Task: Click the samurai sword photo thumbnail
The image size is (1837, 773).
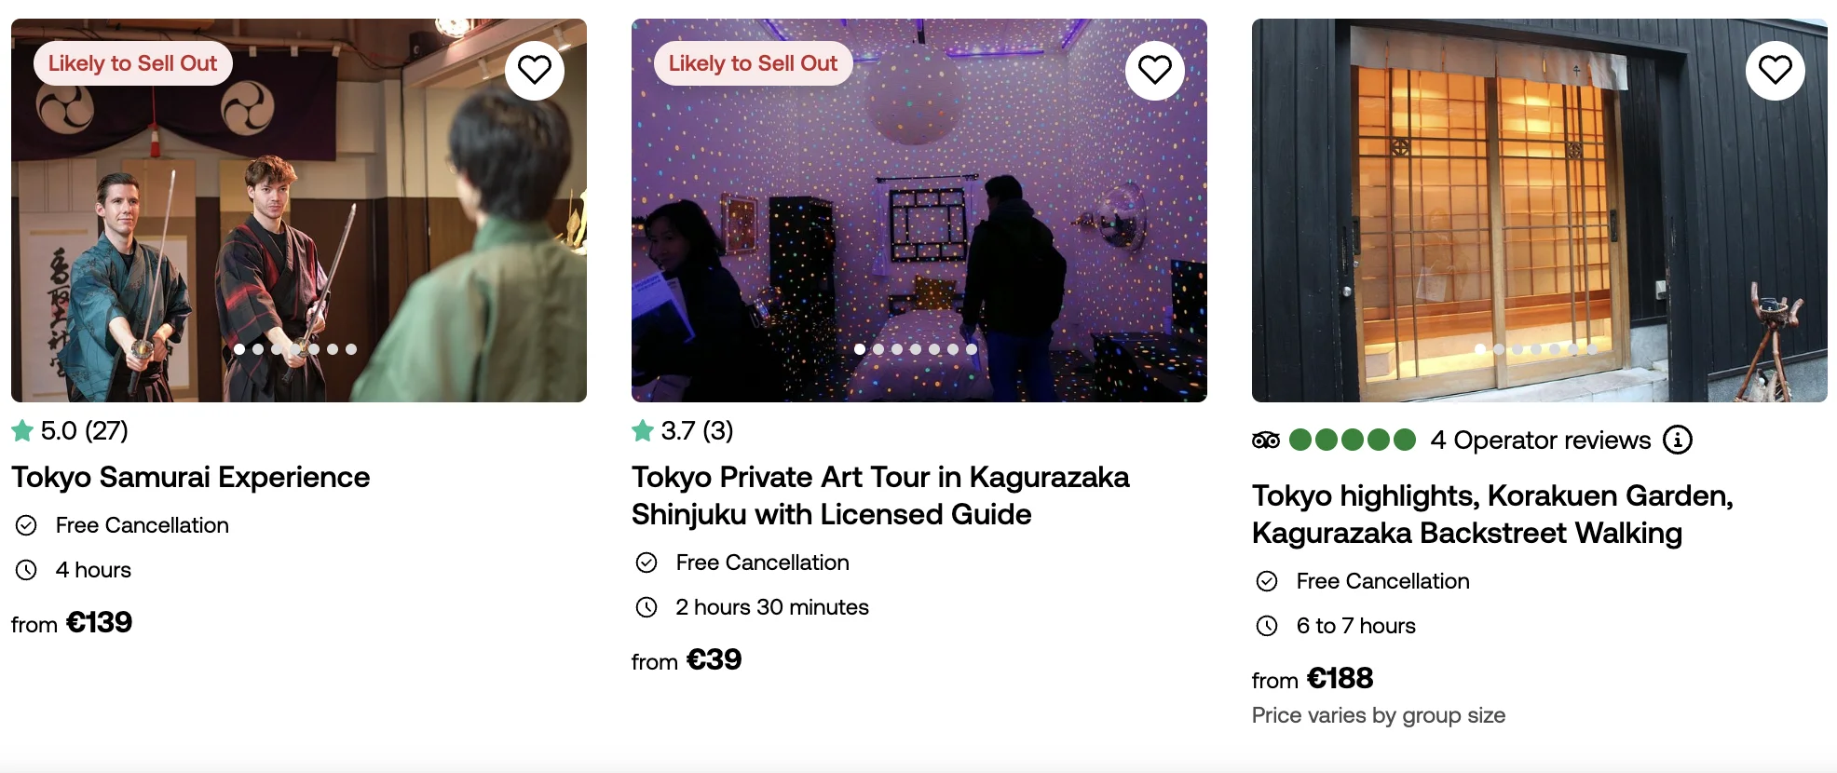Action: 298,210
